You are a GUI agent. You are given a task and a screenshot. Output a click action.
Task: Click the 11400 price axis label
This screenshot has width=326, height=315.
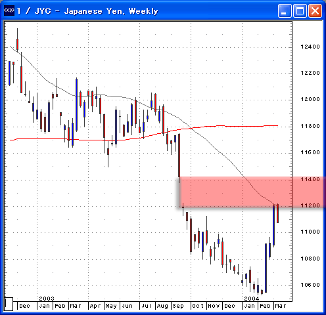[x=310, y=179]
